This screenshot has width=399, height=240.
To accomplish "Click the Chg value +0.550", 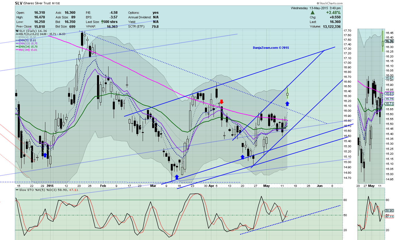I will [335, 17].
